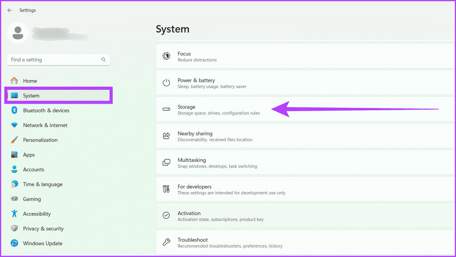Click 'Discoverability, received files location' text

coord(215,140)
